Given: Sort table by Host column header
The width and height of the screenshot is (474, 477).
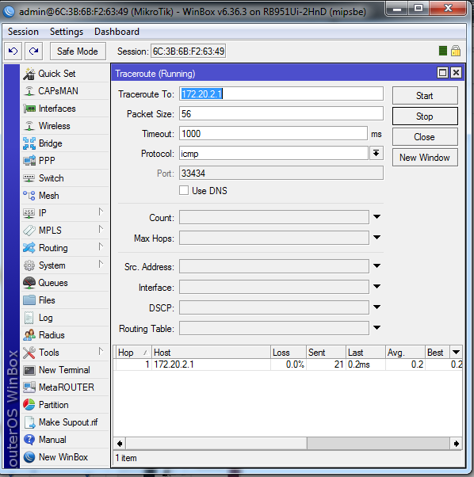Looking at the screenshot, I should click(211, 353).
